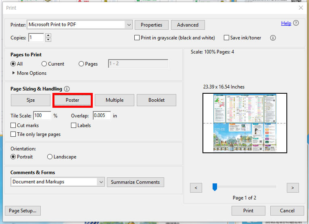
Task: Click the ink/toner info icon
Action: point(273,38)
